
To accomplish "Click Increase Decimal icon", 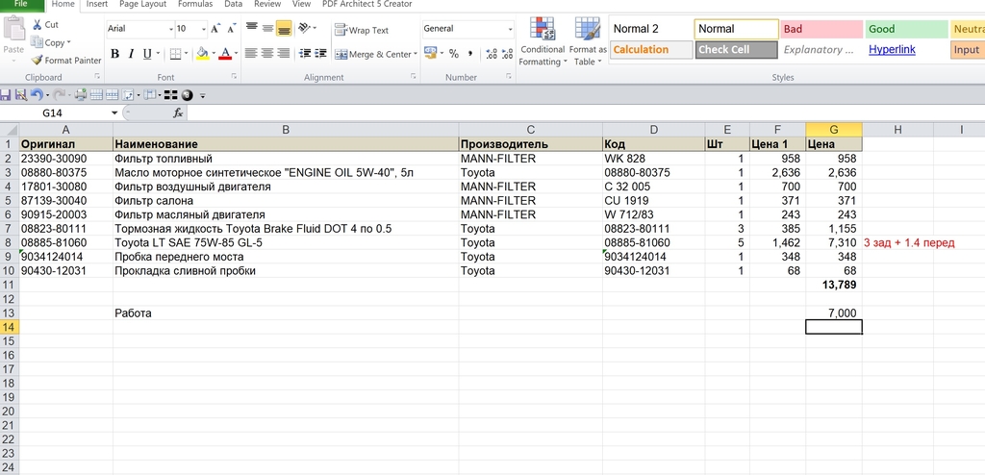I will pyautogui.click(x=492, y=54).
